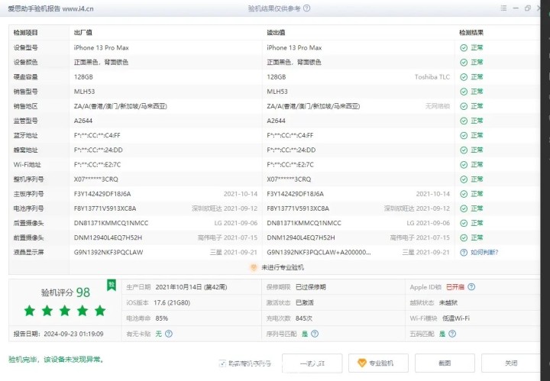Click the question icon in 液晶显示屏 row
The height and width of the screenshot is (381, 550).
pos(464,253)
